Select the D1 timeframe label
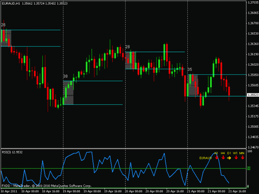The height and width of the screenshot is (194, 259). [x=229, y=153]
